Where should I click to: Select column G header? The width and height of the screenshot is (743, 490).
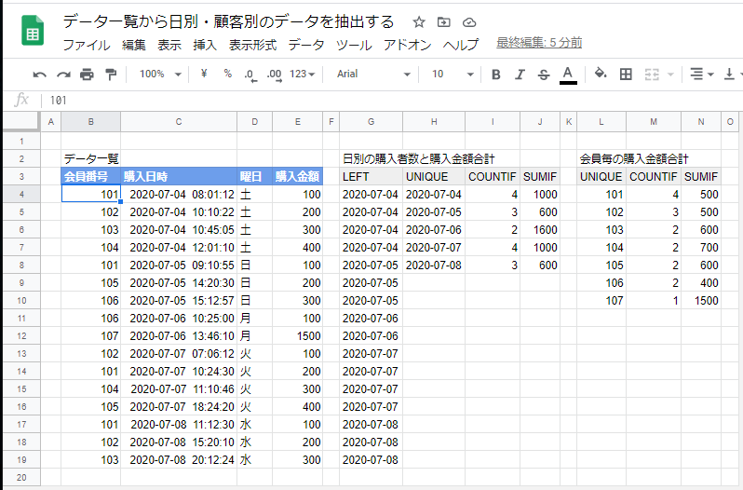(371, 122)
